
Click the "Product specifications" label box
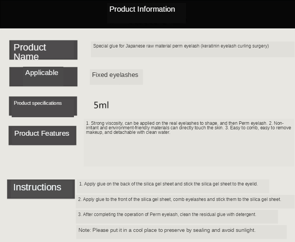[x=43, y=106]
